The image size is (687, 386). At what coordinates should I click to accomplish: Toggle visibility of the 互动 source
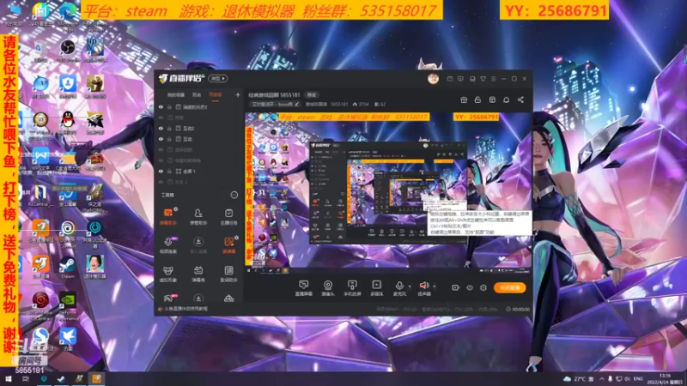[161, 139]
